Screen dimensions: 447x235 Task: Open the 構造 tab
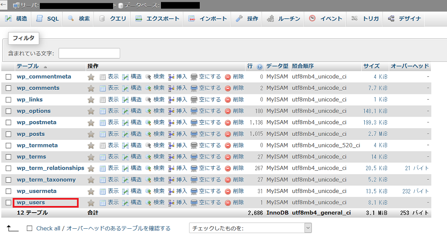click(x=16, y=18)
